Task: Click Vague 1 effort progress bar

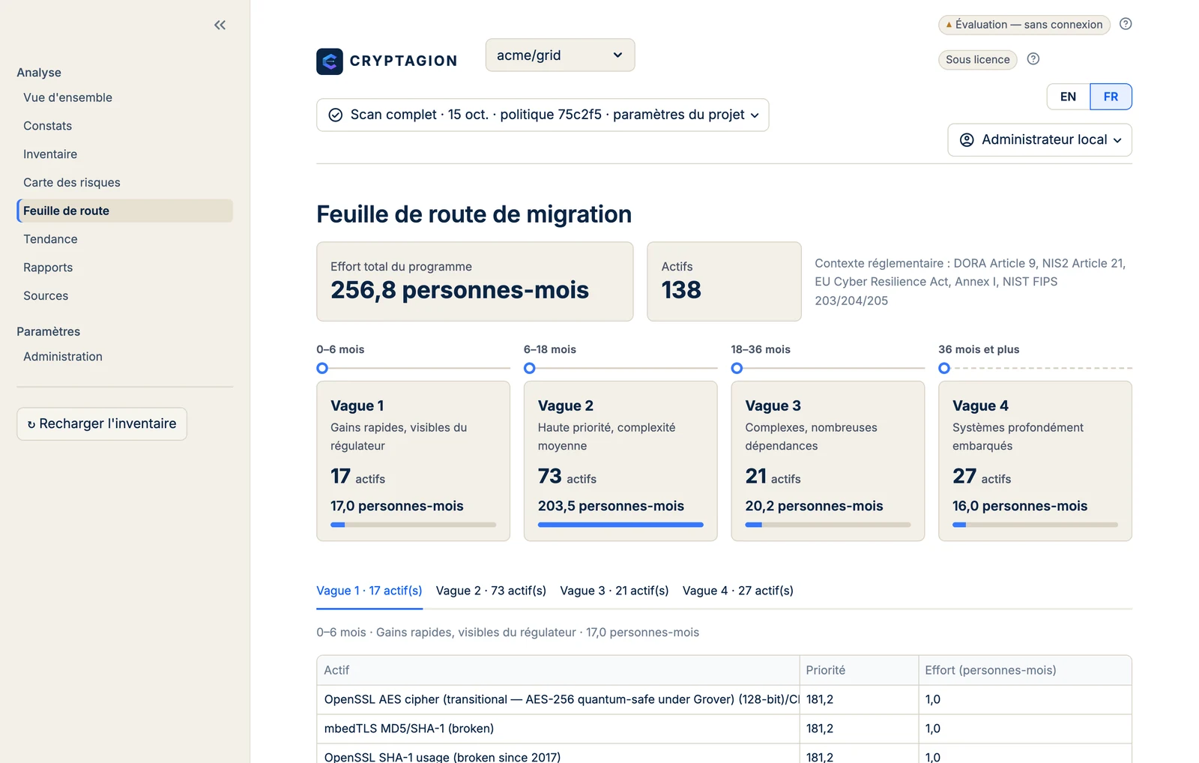Action: click(x=413, y=525)
